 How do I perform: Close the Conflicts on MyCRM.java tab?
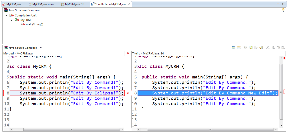click(x=129, y=4)
